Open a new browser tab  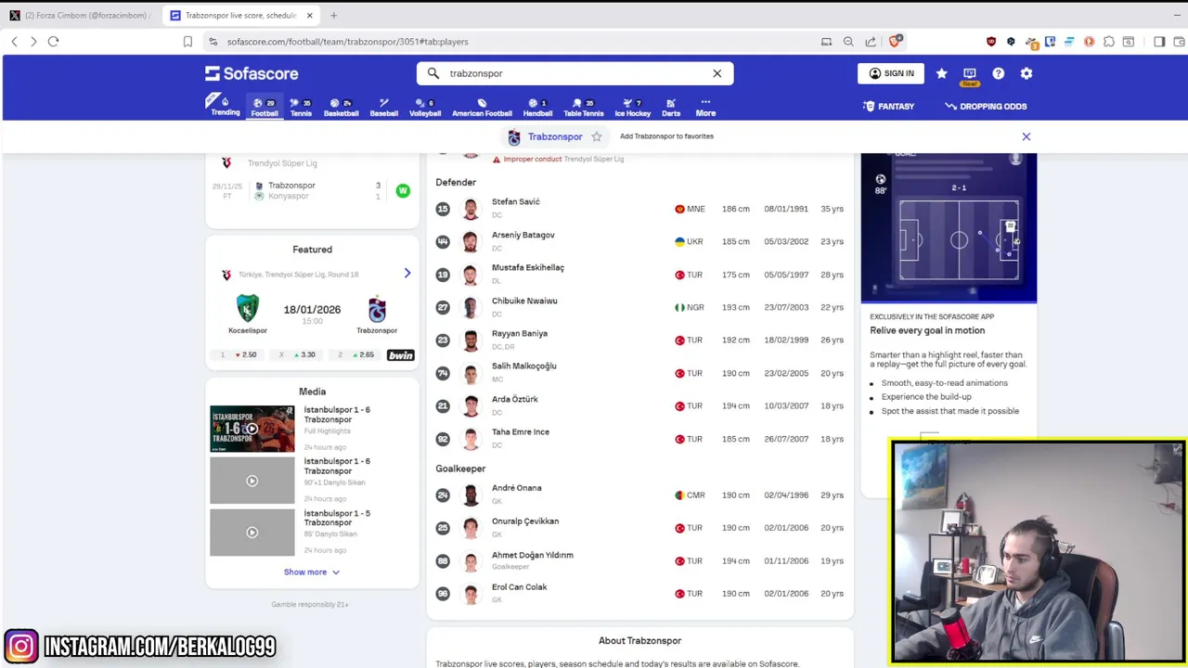333,15
